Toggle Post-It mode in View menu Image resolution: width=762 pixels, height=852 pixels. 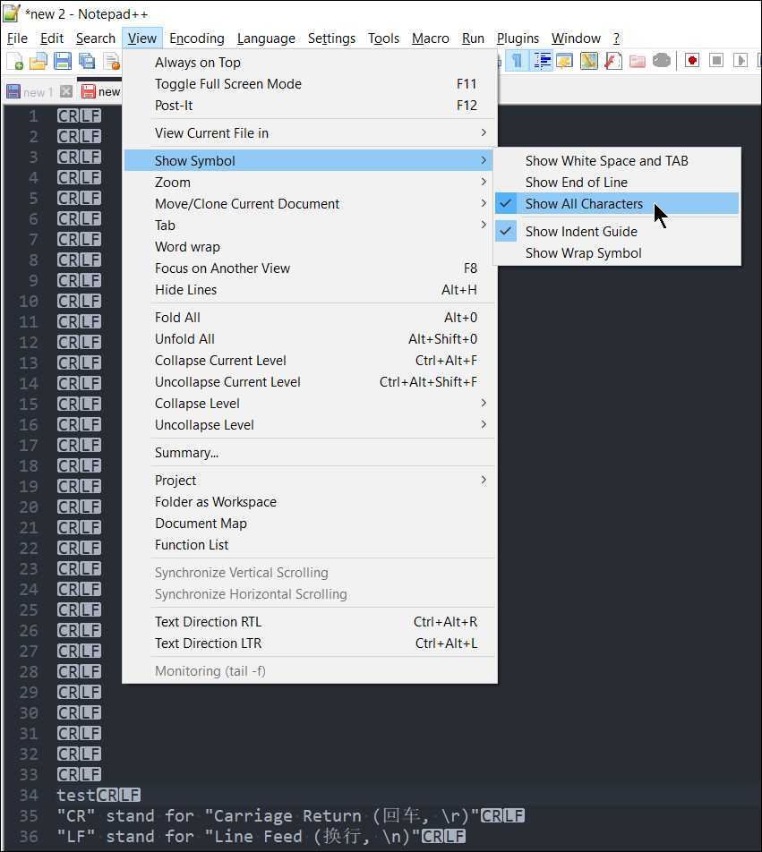pos(310,106)
